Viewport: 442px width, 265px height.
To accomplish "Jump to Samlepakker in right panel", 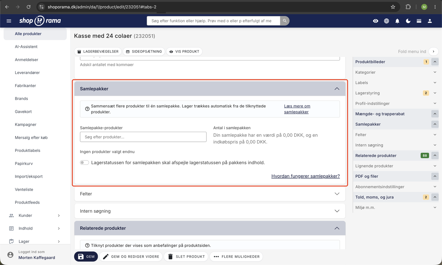I will pyautogui.click(x=368, y=124).
